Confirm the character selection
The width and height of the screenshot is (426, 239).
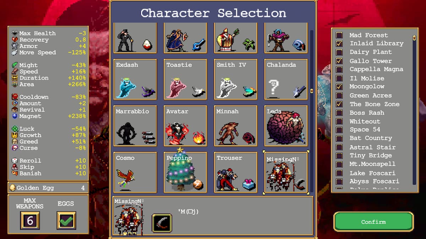point(373,222)
